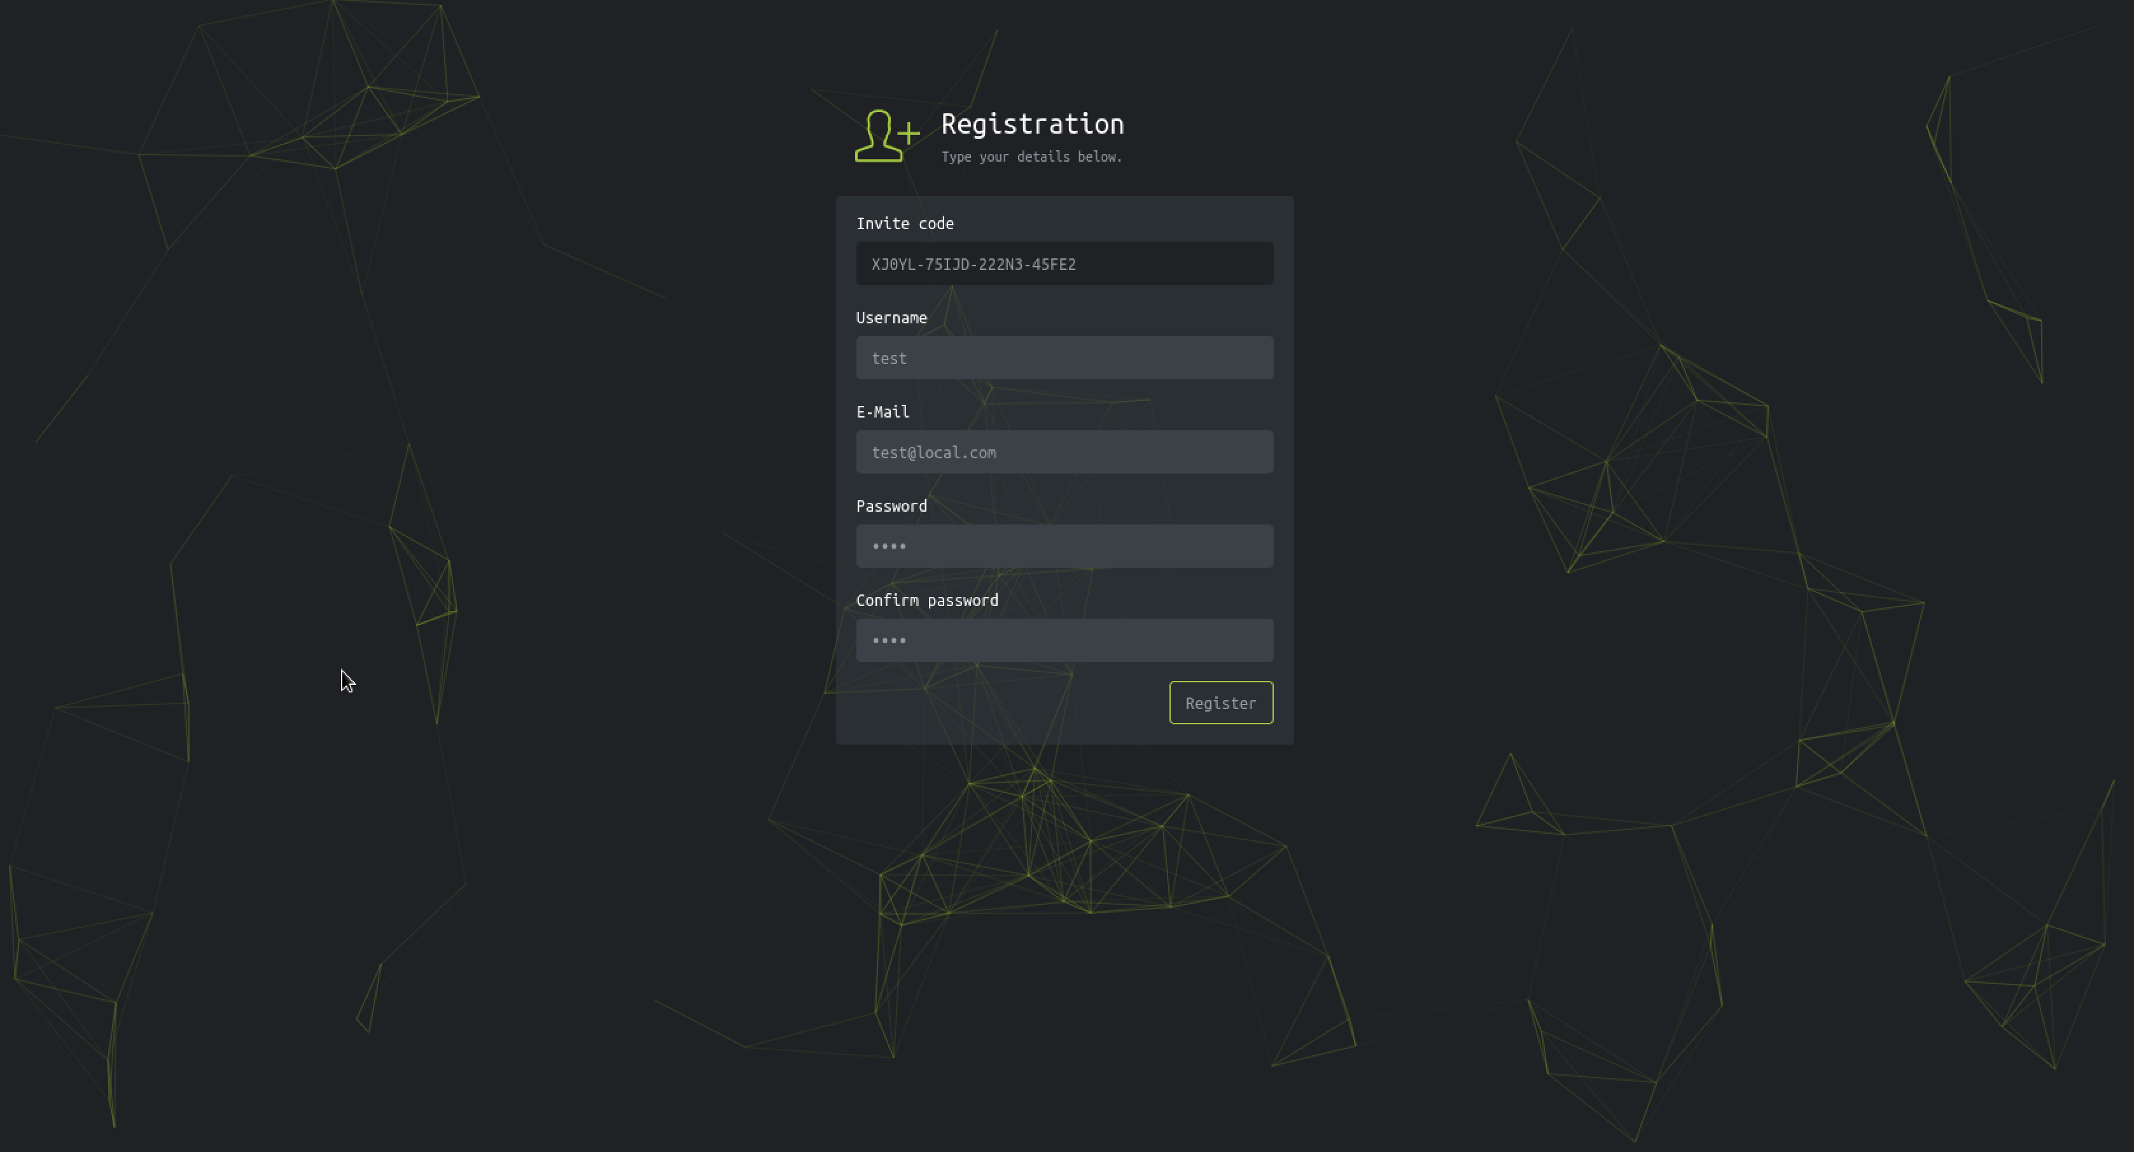Click the Registration heading text

[1032, 124]
